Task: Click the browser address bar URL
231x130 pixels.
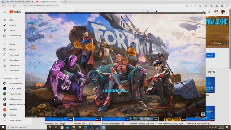Action: coord(41,6)
